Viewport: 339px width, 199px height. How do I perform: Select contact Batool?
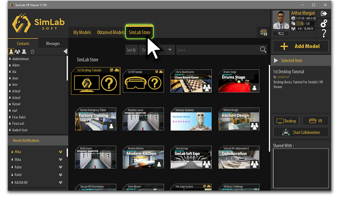(16, 104)
